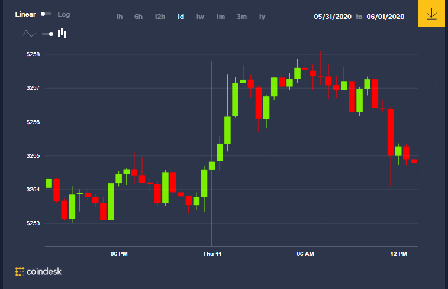Select the 1y time range
Viewport: 448px width, 289px height.
(x=262, y=17)
